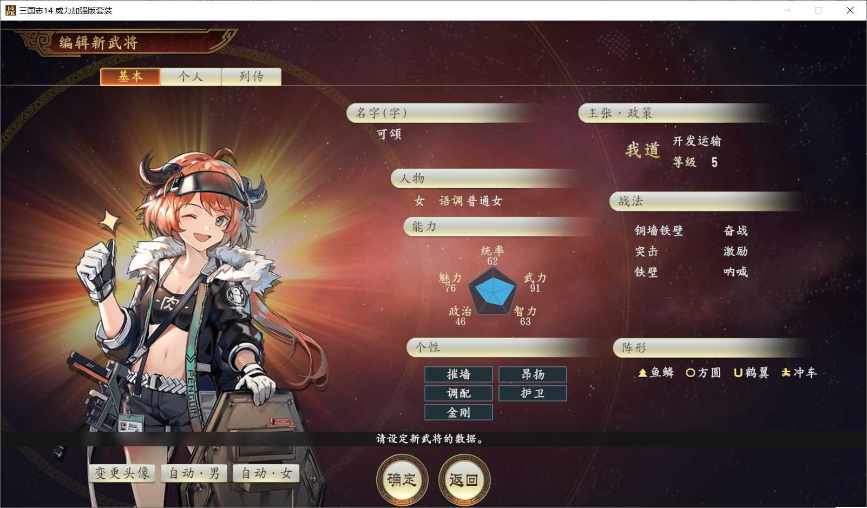Click the 确定 confirm button

click(x=402, y=480)
